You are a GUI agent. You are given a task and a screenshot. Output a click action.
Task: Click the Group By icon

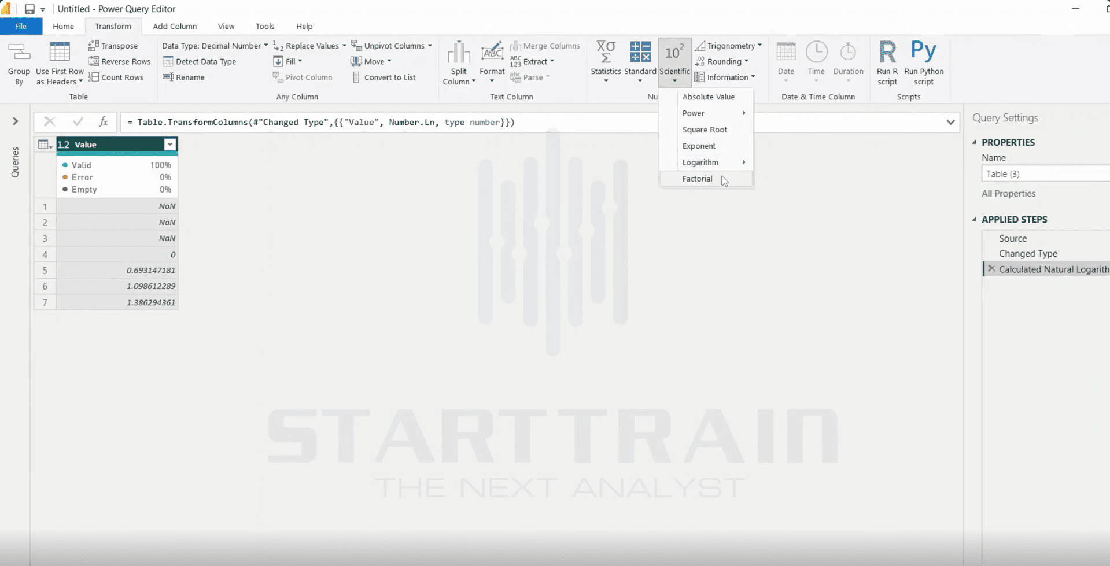click(x=19, y=53)
